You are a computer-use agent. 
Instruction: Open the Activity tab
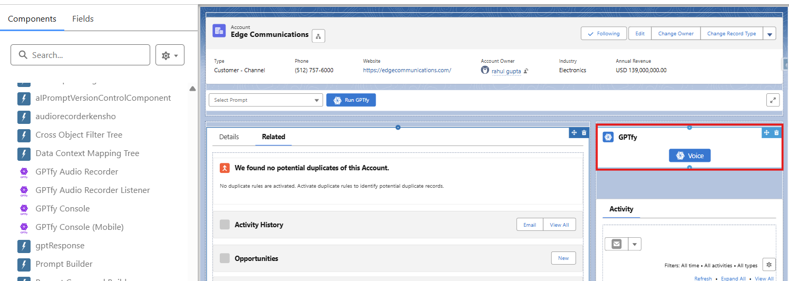click(x=621, y=209)
